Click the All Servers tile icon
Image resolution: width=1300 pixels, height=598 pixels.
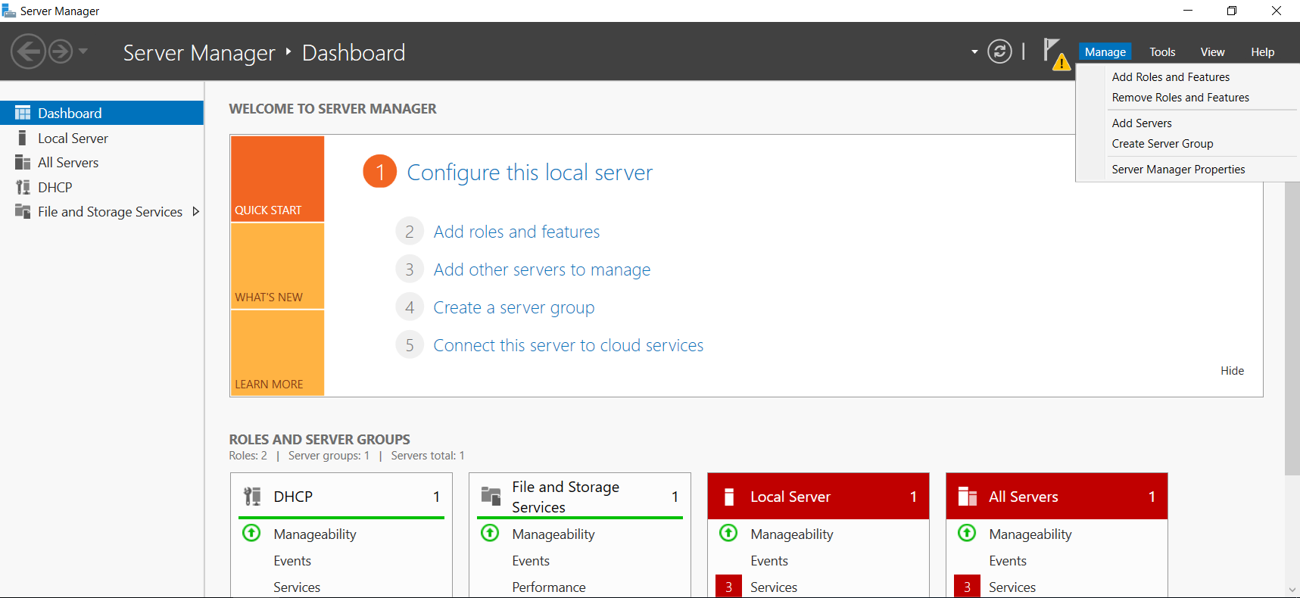click(967, 497)
